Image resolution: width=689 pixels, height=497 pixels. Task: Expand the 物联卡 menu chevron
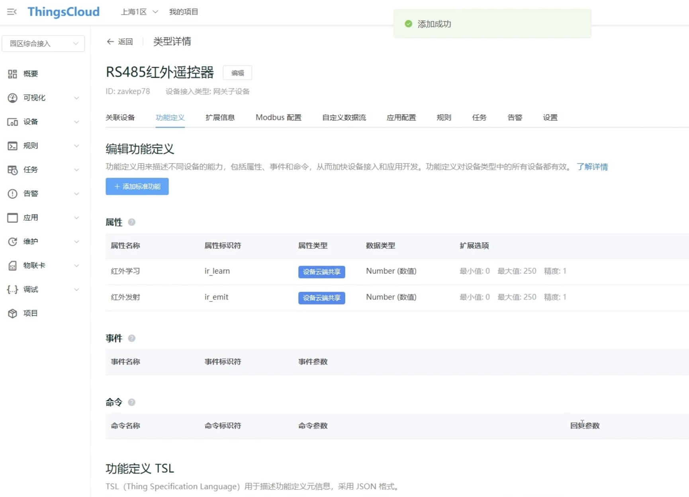point(76,266)
